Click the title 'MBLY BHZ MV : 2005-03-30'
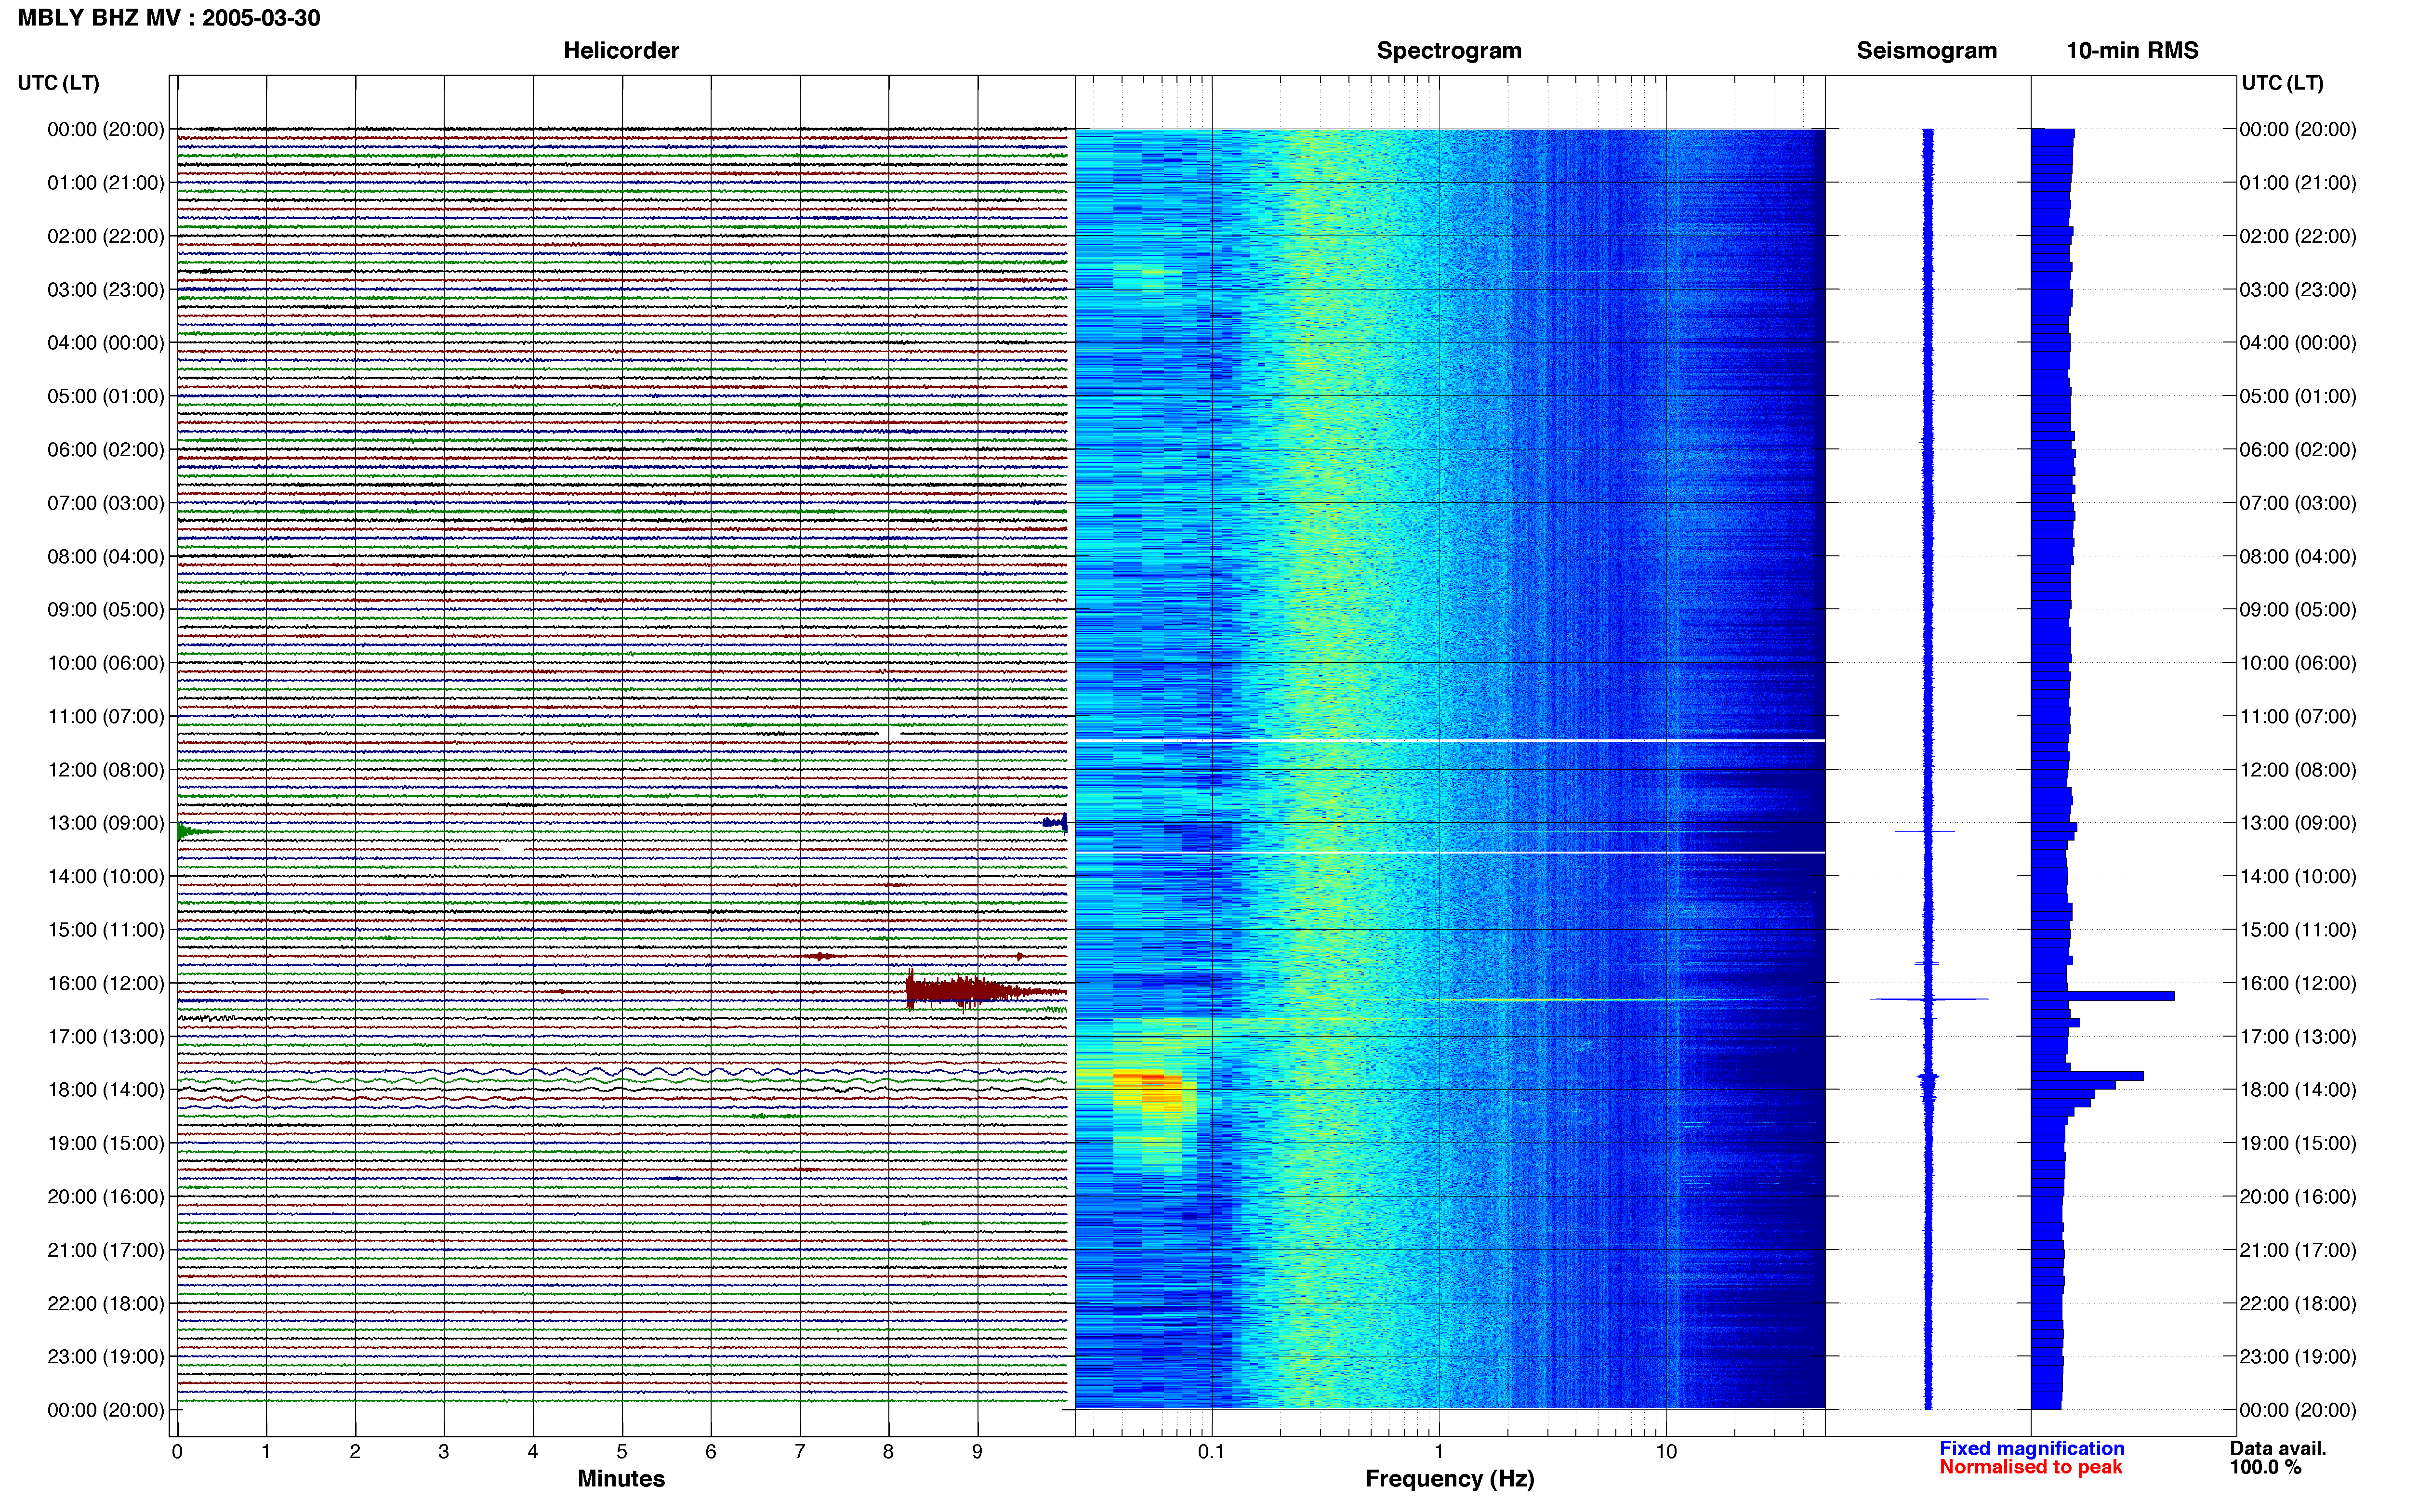Viewport: 2418px width, 1512px height. tap(169, 18)
